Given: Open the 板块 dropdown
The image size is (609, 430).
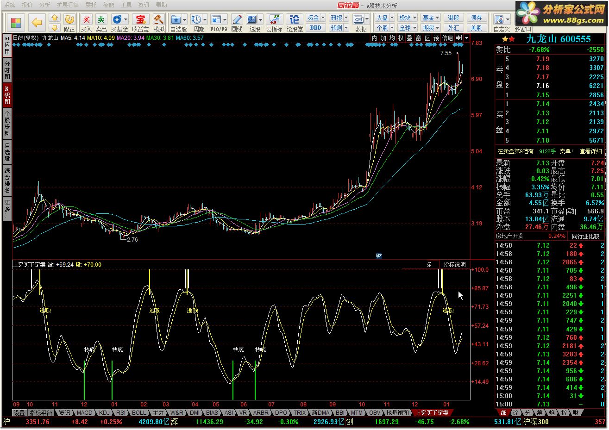Looking at the screenshot, I should (408, 18).
